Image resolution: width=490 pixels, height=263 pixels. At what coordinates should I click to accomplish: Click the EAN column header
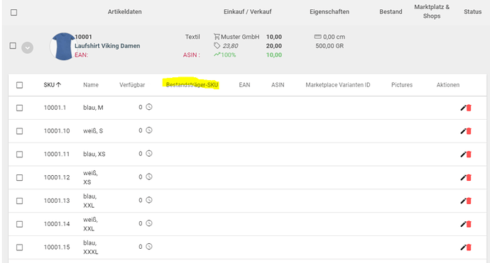tap(244, 85)
